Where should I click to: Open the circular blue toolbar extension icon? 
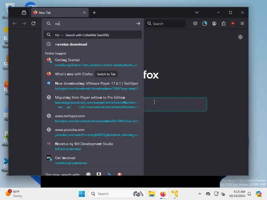[205, 23]
